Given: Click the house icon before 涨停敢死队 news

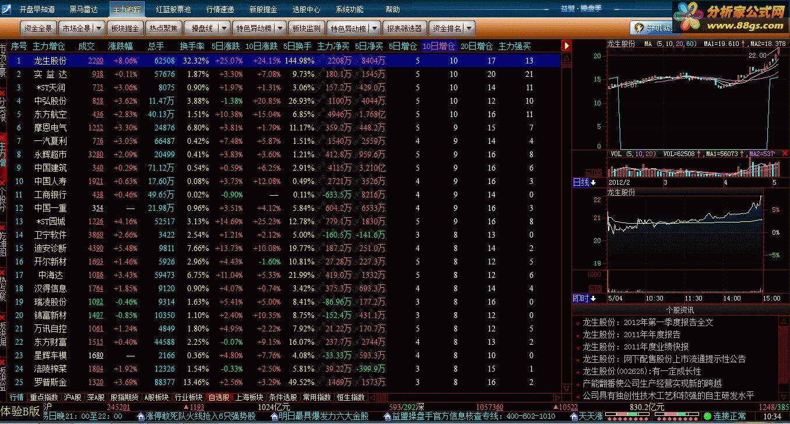Looking at the screenshot, I should point(141,416).
